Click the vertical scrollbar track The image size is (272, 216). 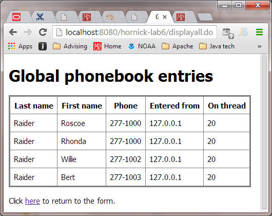click(x=264, y=132)
